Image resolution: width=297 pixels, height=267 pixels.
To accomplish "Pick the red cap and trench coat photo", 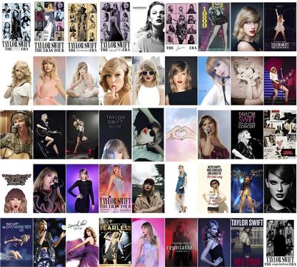I will [148, 189].
